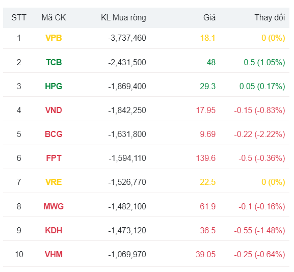294x272 pixels.
Task: Click the BCG price 9.69
Action: 208,134
